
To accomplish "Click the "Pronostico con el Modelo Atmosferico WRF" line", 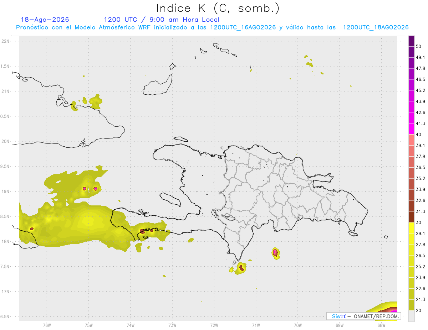I will (212, 27).
